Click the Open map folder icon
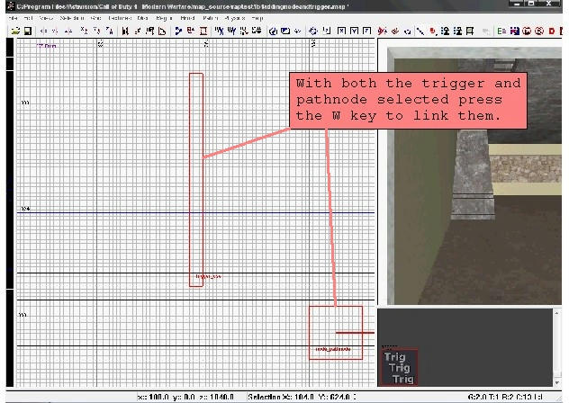Screen dimensions: 569x403 point(15,31)
